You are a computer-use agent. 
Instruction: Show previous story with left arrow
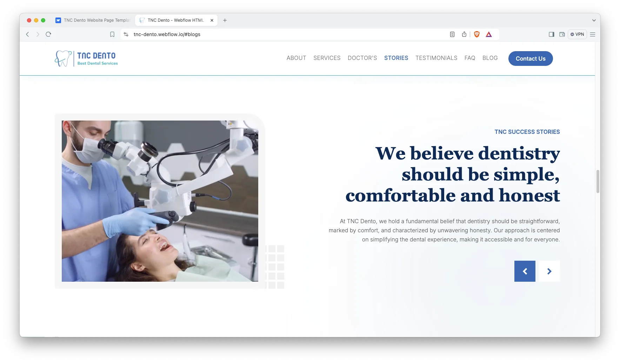point(525,271)
